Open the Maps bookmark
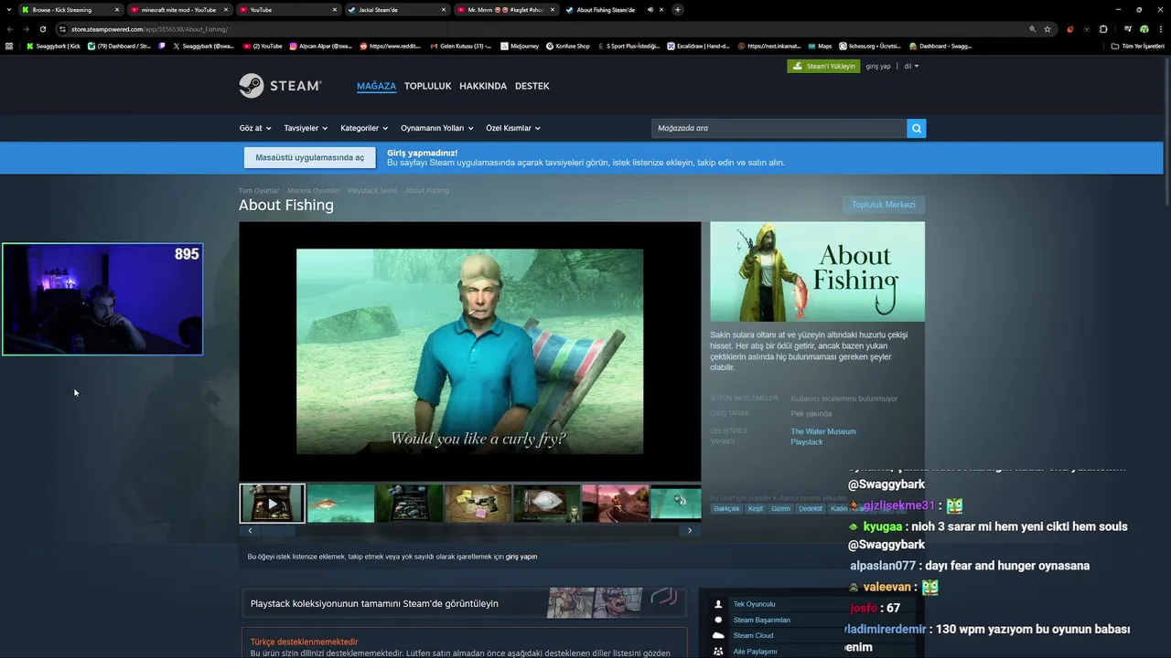Image resolution: width=1171 pixels, height=658 pixels. coord(820,46)
